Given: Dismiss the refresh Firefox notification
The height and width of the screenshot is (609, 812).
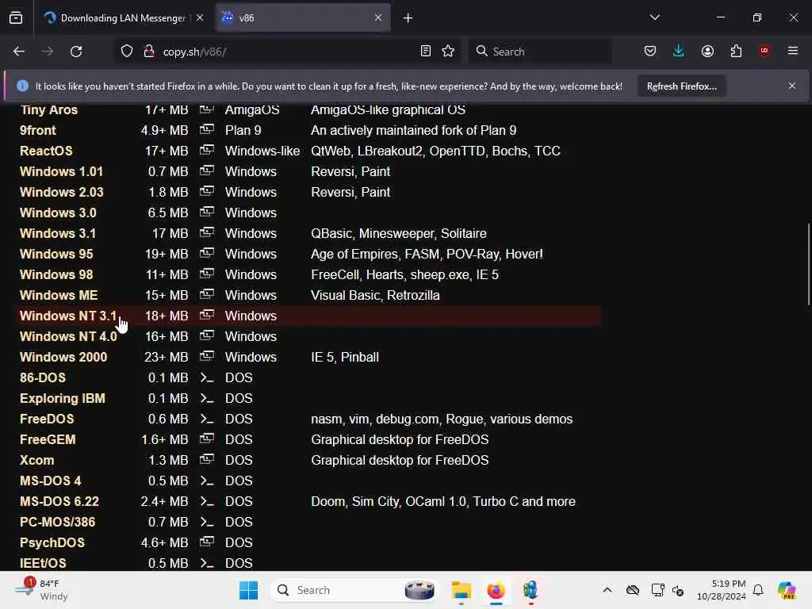Looking at the screenshot, I should pyautogui.click(x=792, y=86).
